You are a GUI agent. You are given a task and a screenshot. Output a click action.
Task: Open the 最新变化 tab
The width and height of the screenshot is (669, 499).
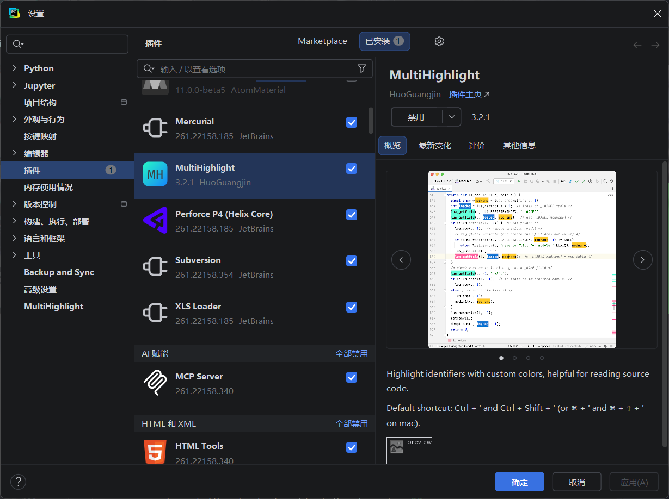pyautogui.click(x=435, y=146)
